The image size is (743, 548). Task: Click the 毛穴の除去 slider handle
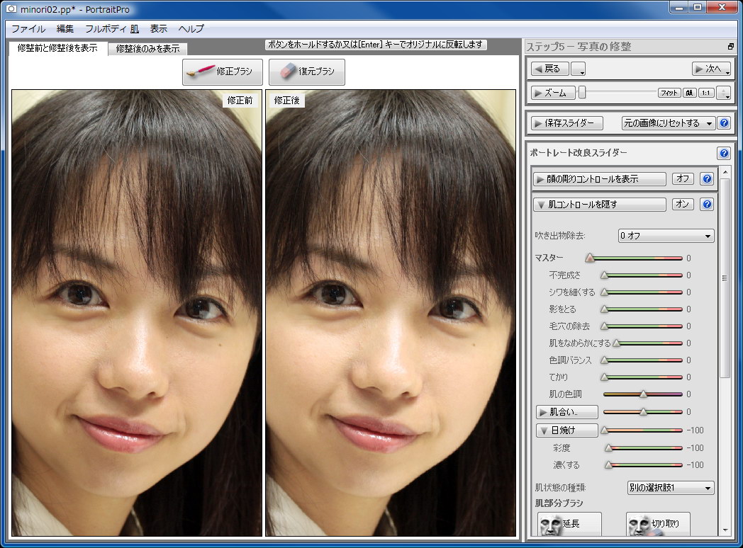(604, 326)
